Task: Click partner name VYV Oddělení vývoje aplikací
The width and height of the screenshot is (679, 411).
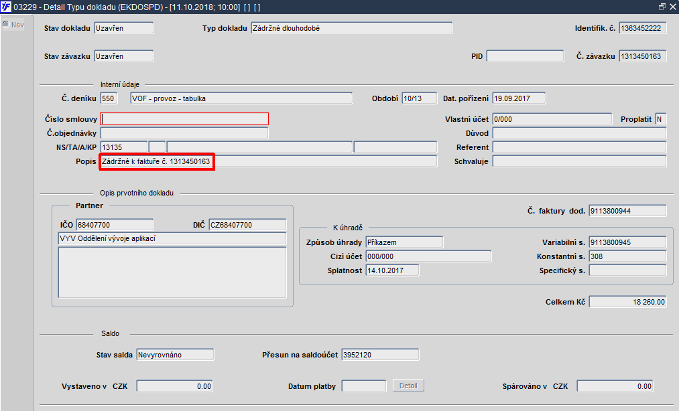Action: (172, 238)
